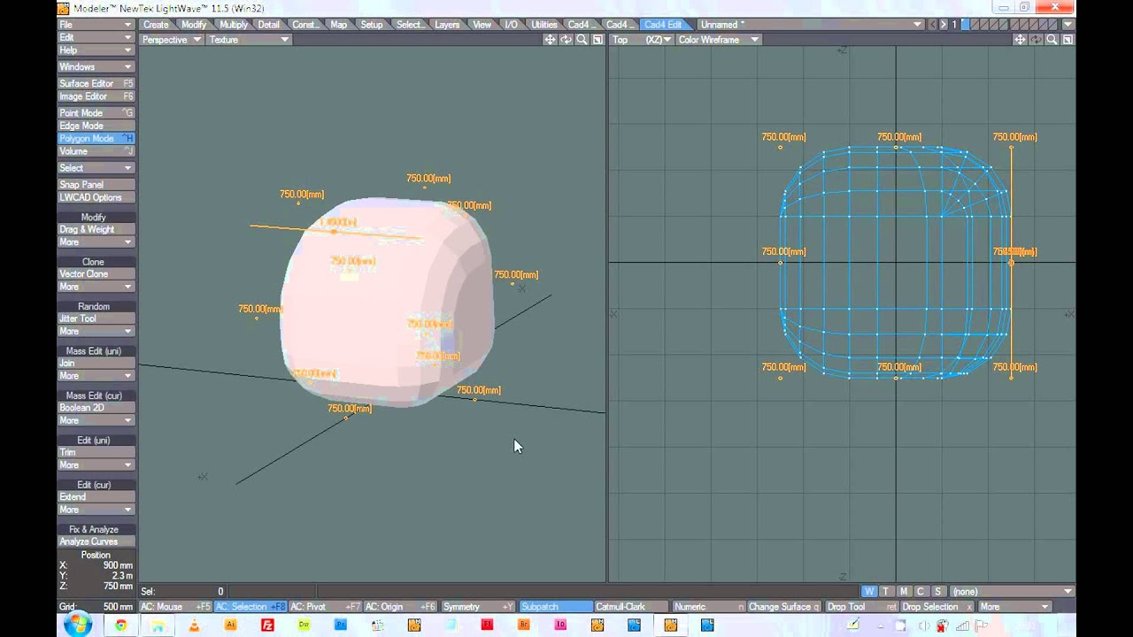Select the M (Morph map) button
This screenshot has height=637, width=1133.
coord(904,591)
